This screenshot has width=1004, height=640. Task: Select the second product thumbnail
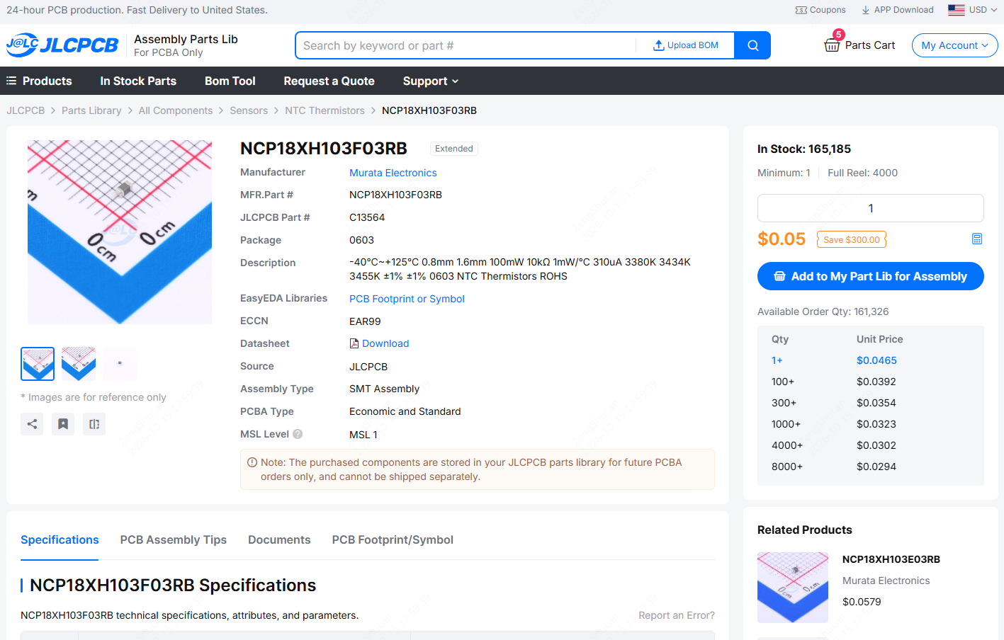[x=79, y=364]
